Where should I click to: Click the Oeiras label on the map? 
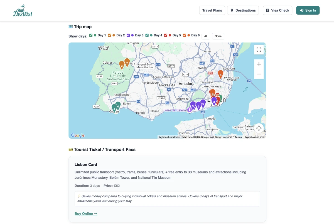click(x=155, y=111)
